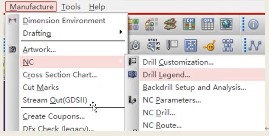Expand the Drafting submenu arrow

click(121, 32)
